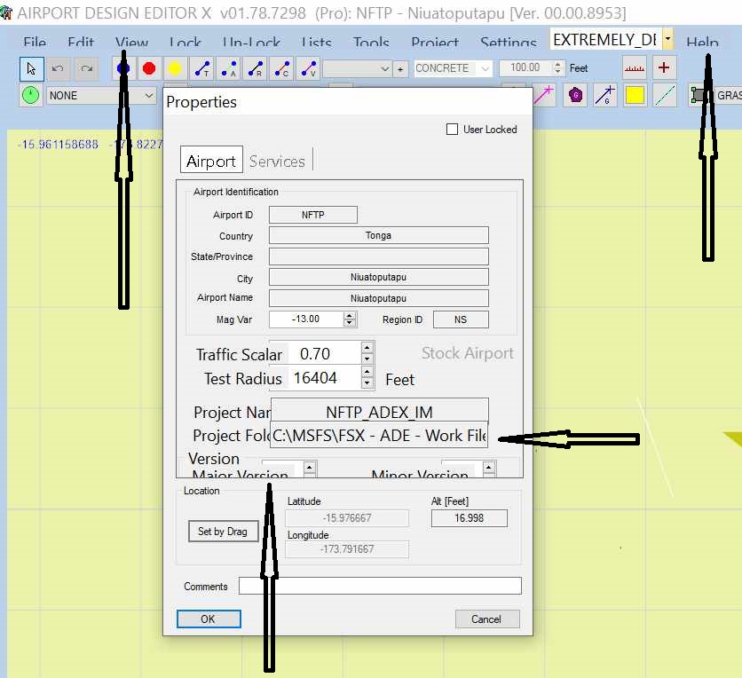Screen dimensions: 742x678
Task: Open the Settings menu
Action: click(509, 43)
